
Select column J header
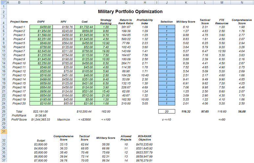pyautogui.click(x=167, y=2)
